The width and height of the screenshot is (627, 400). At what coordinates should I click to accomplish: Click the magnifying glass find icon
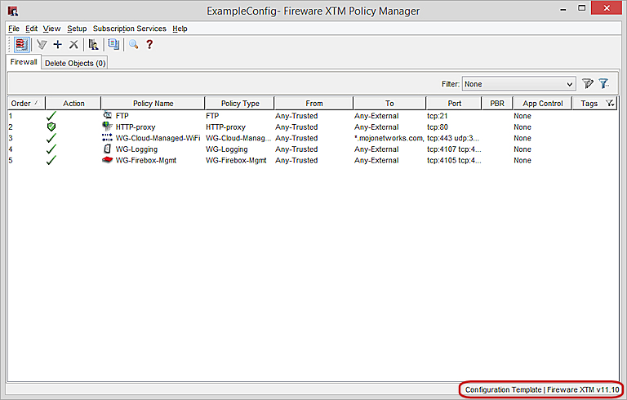[133, 45]
